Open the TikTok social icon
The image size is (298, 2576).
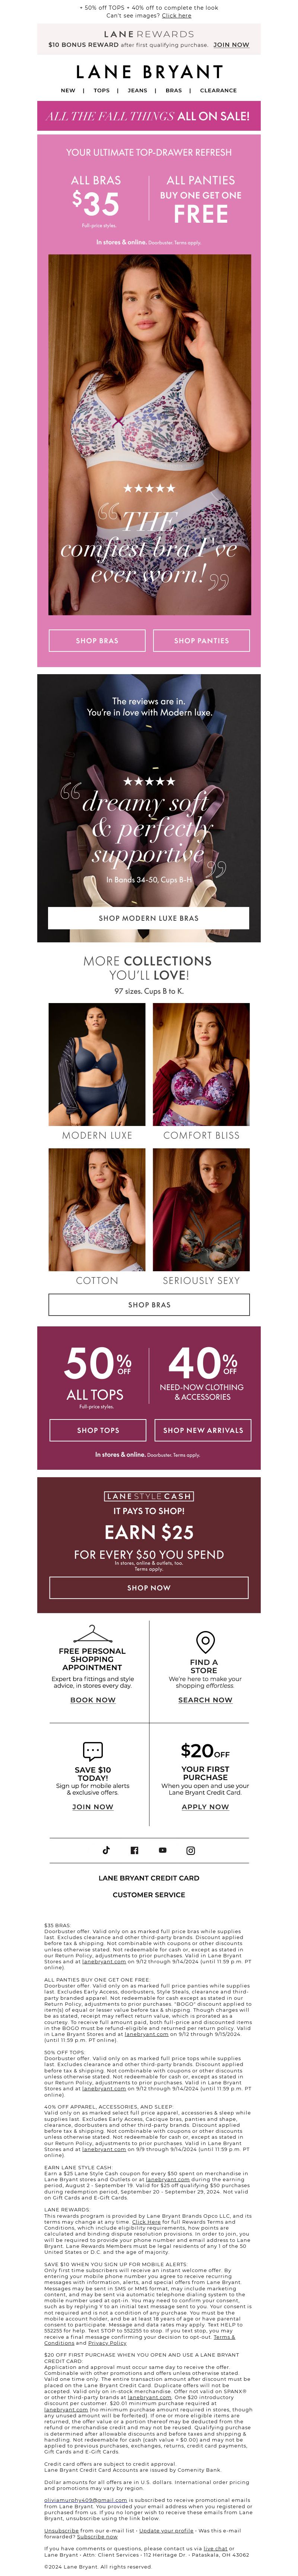(x=106, y=1850)
